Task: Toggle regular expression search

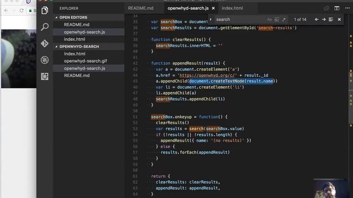Action: [284, 20]
